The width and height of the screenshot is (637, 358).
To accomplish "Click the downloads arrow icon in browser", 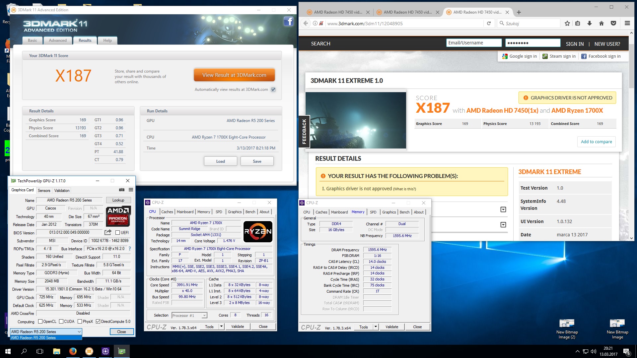I will [x=590, y=23].
